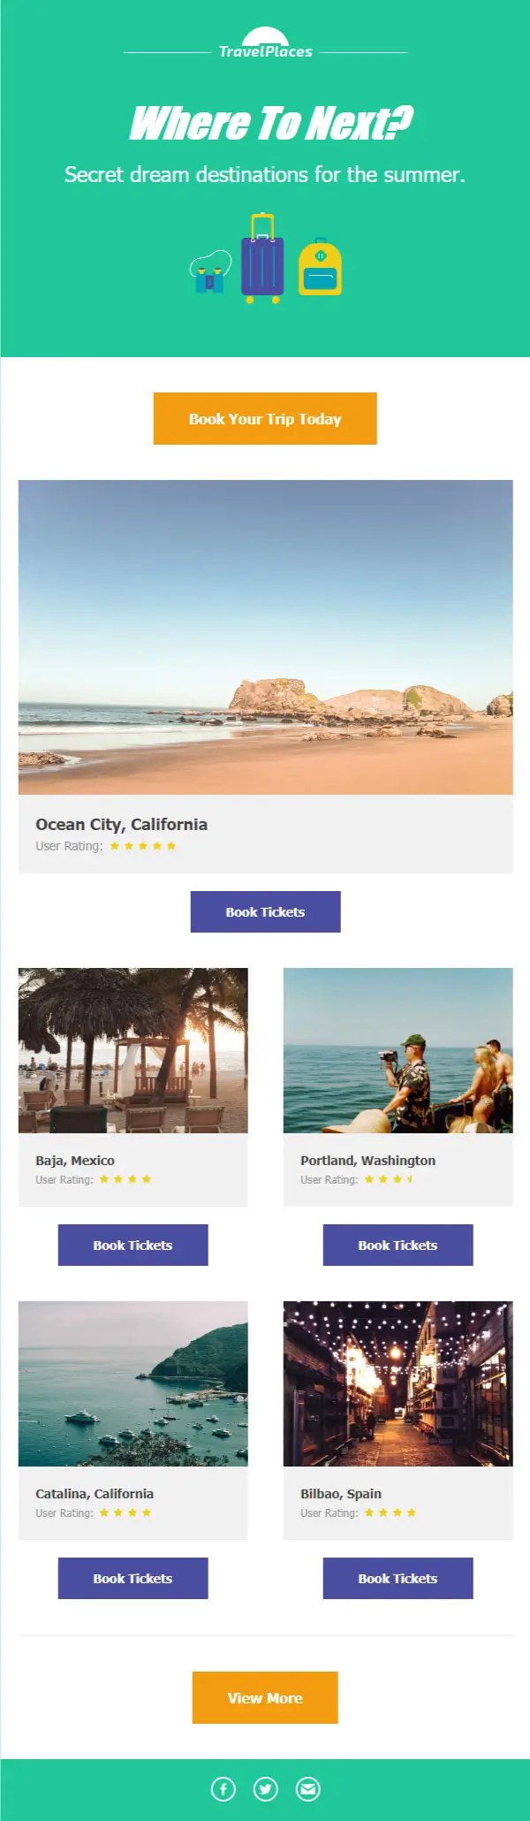Click the Twitter icon in footer
The image size is (530, 1821).
(266, 1789)
